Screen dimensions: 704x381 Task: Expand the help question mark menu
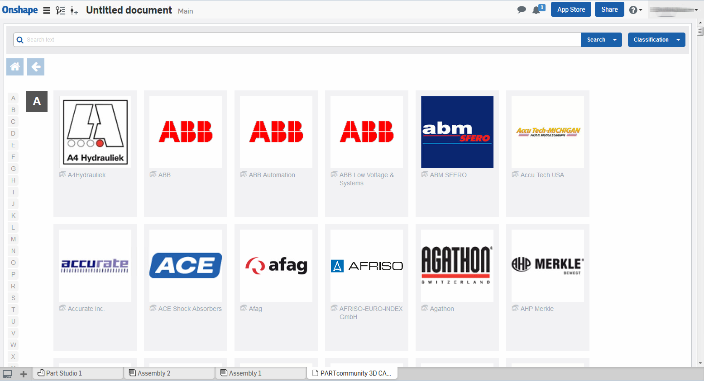click(636, 10)
